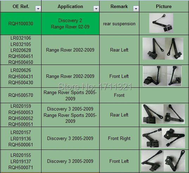Click the 'Discovery 2 Range Rover 02-09' cell
The width and height of the screenshot is (189, 173).
click(x=70, y=24)
